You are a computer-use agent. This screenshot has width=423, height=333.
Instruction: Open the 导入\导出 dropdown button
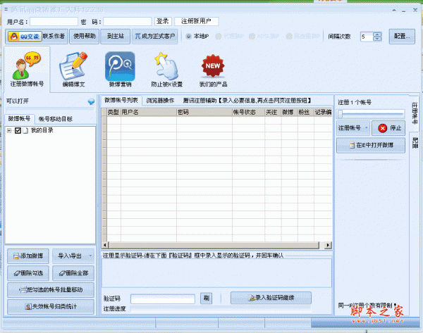72,255
